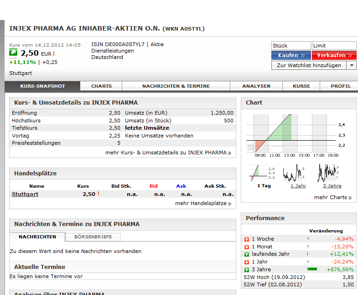This screenshot has height=295, width=358.
Task: Open the Nachrichten & Termine tab
Action: (176, 86)
